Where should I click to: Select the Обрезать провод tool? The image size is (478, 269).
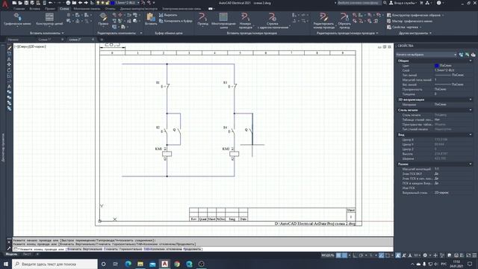(344, 20)
